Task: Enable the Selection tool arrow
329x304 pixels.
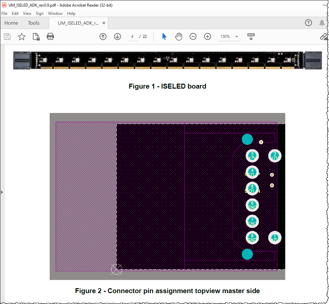Action: (164, 37)
